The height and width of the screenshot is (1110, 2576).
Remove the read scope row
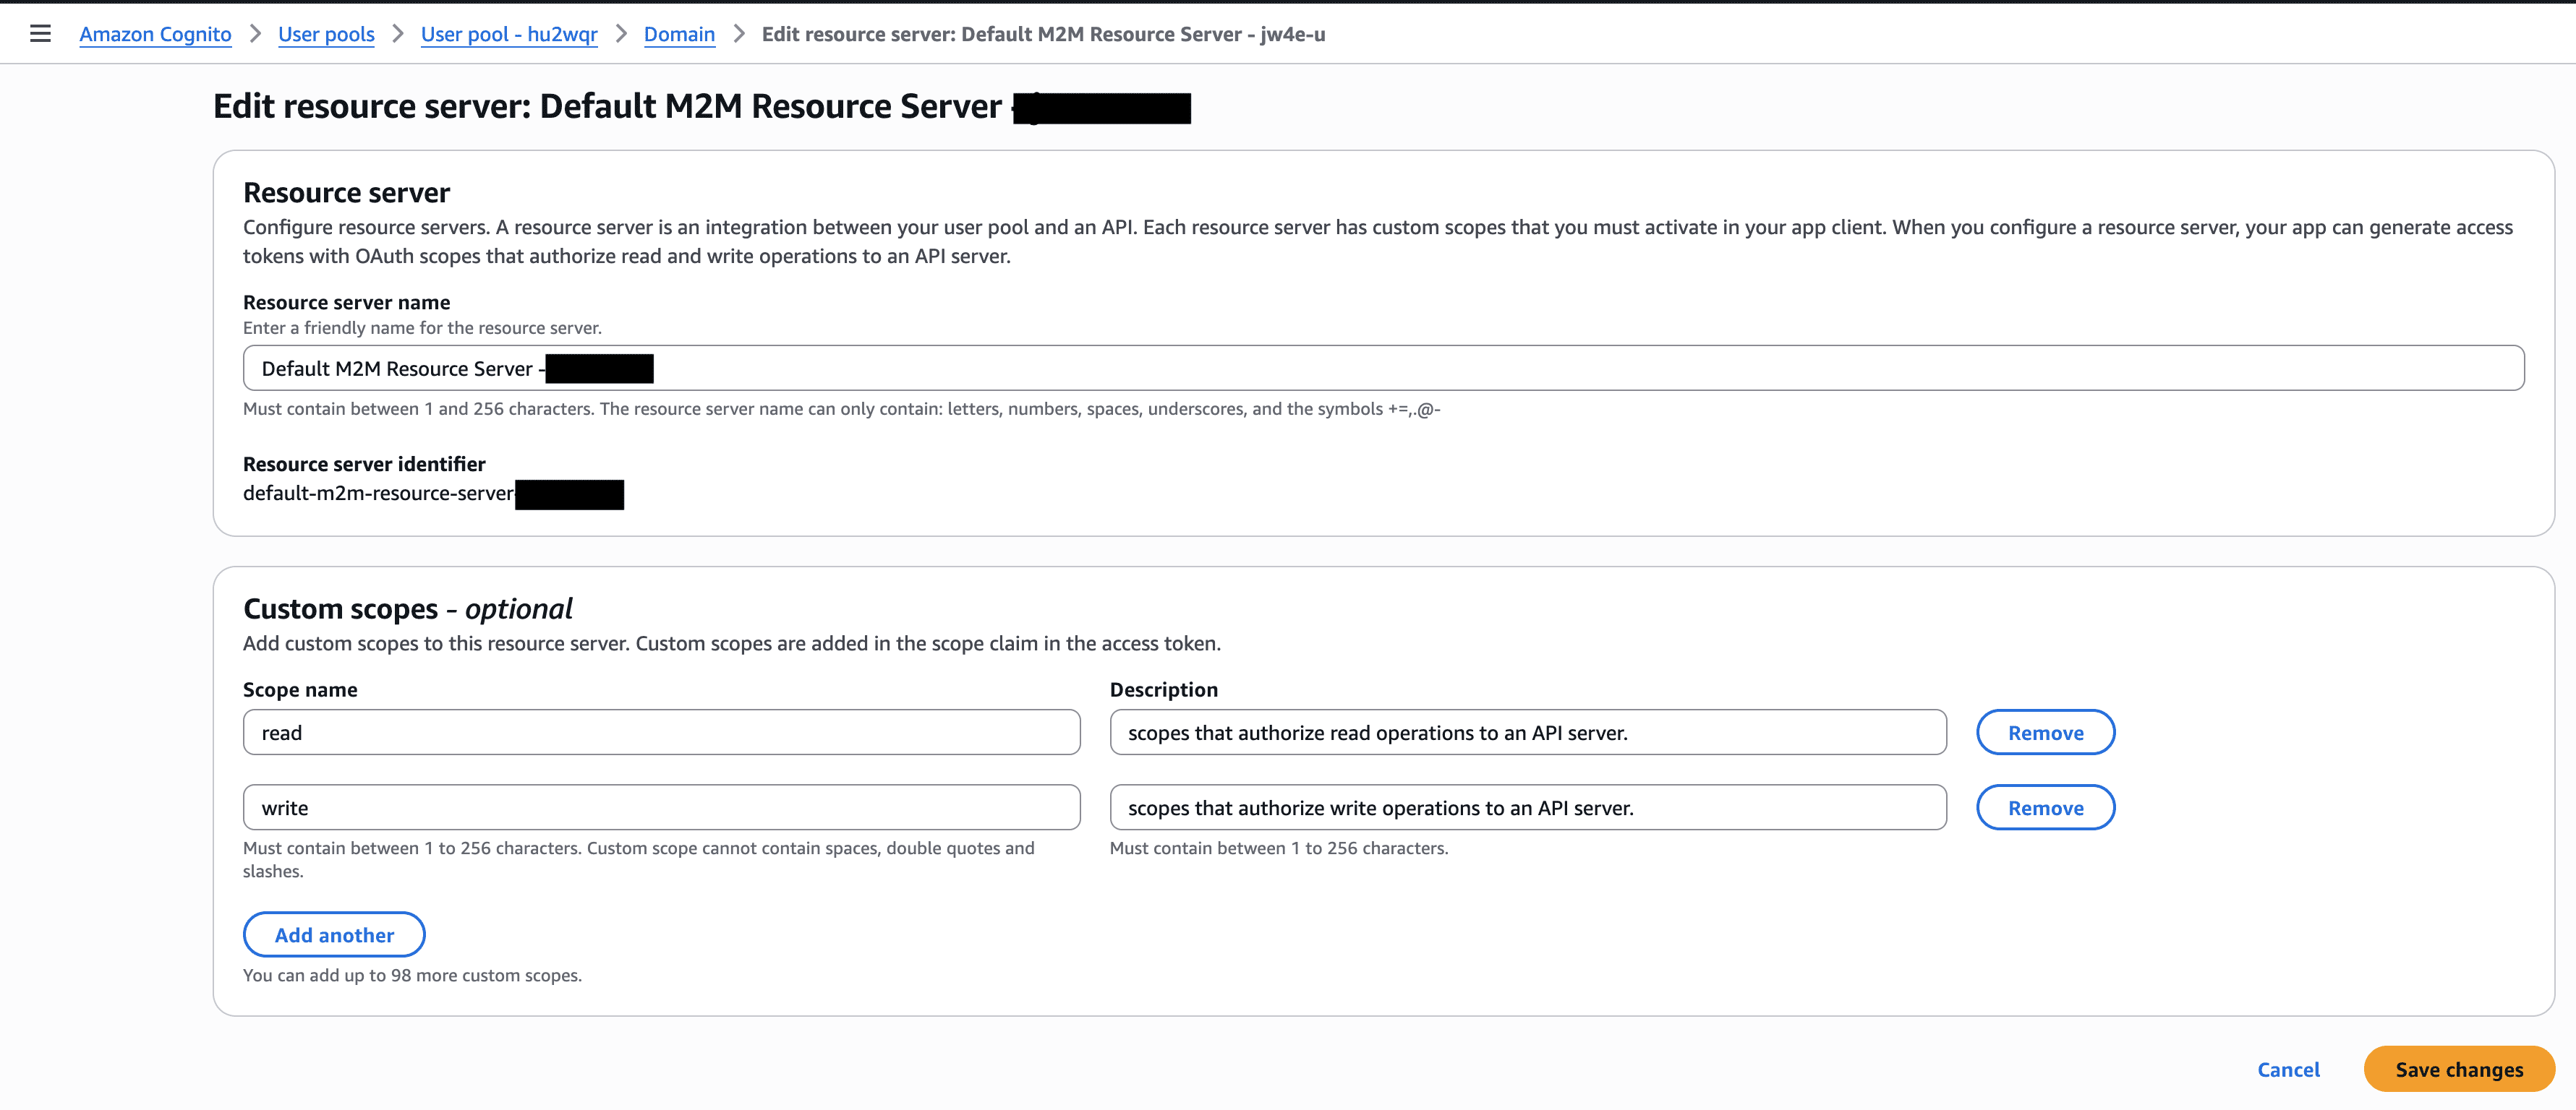[2045, 732]
